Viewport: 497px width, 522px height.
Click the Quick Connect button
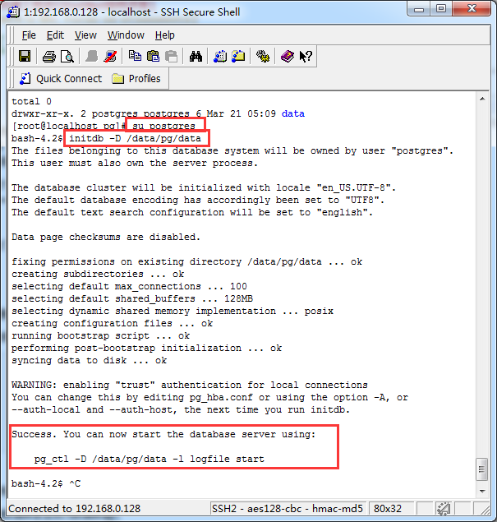[61, 79]
